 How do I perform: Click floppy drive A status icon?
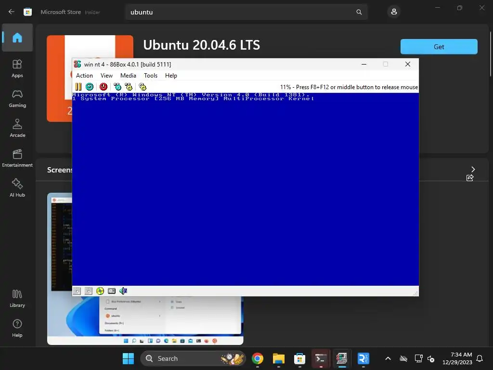pos(77,291)
